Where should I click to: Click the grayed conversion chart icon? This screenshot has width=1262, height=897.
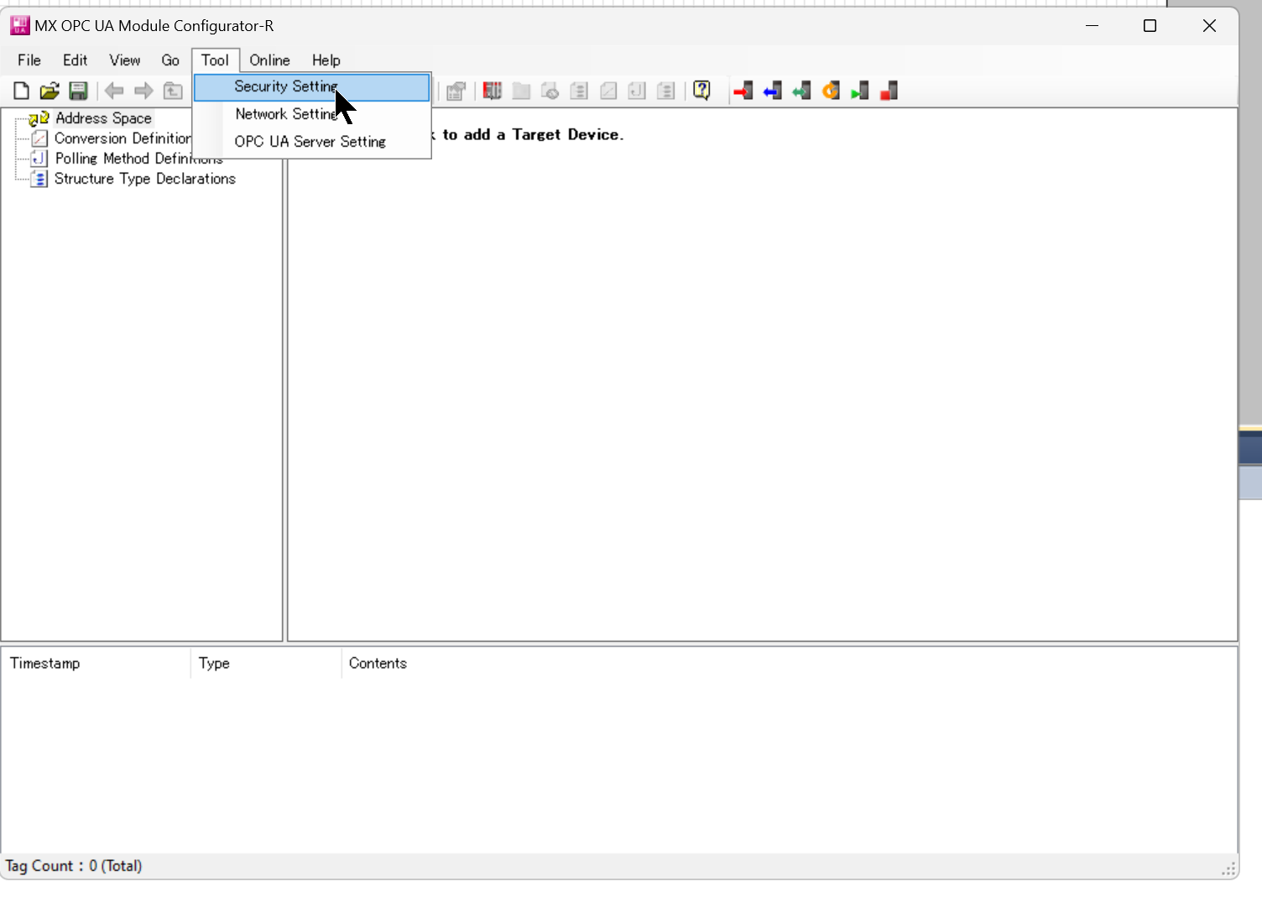(x=608, y=91)
